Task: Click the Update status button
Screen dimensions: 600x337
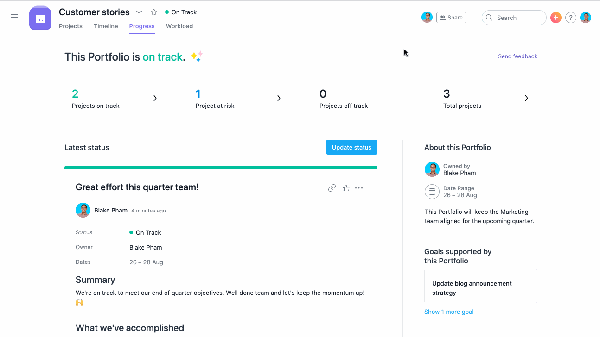Action: click(x=351, y=147)
